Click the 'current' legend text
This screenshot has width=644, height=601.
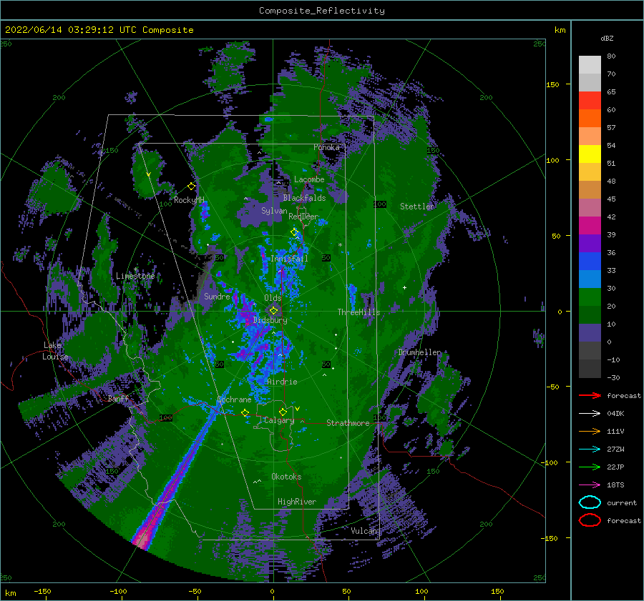pos(622,502)
